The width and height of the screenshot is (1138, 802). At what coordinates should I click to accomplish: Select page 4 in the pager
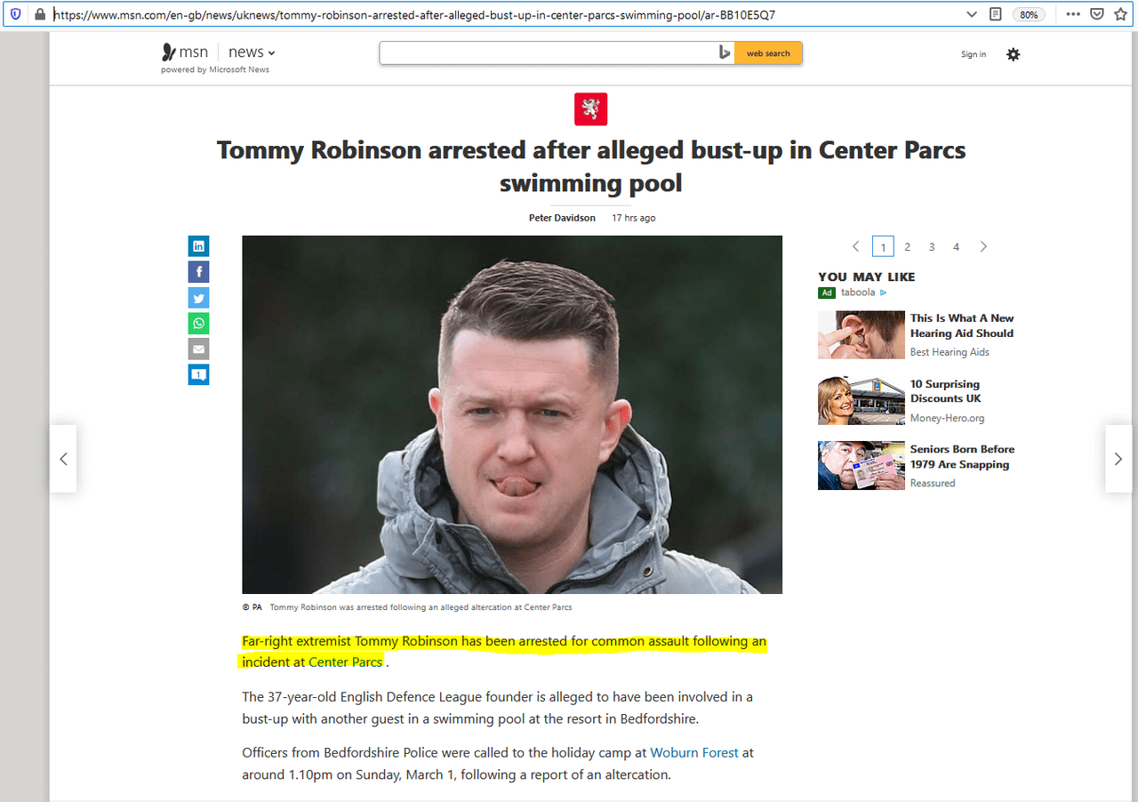click(x=956, y=247)
